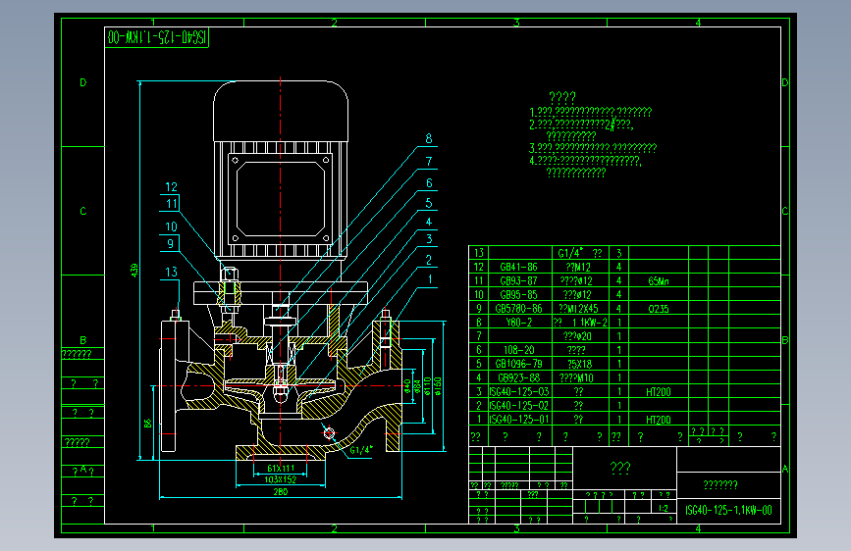The width and height of the screenshot is (851, 551).
Task: Click part callout 5 on its leader line
Action: [x=429, y=203]
